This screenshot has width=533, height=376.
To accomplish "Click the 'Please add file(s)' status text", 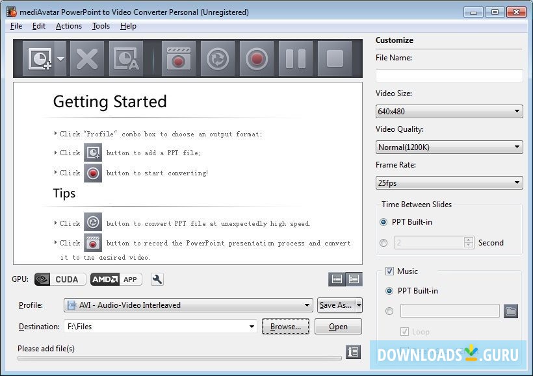I will tap(46, 349).
